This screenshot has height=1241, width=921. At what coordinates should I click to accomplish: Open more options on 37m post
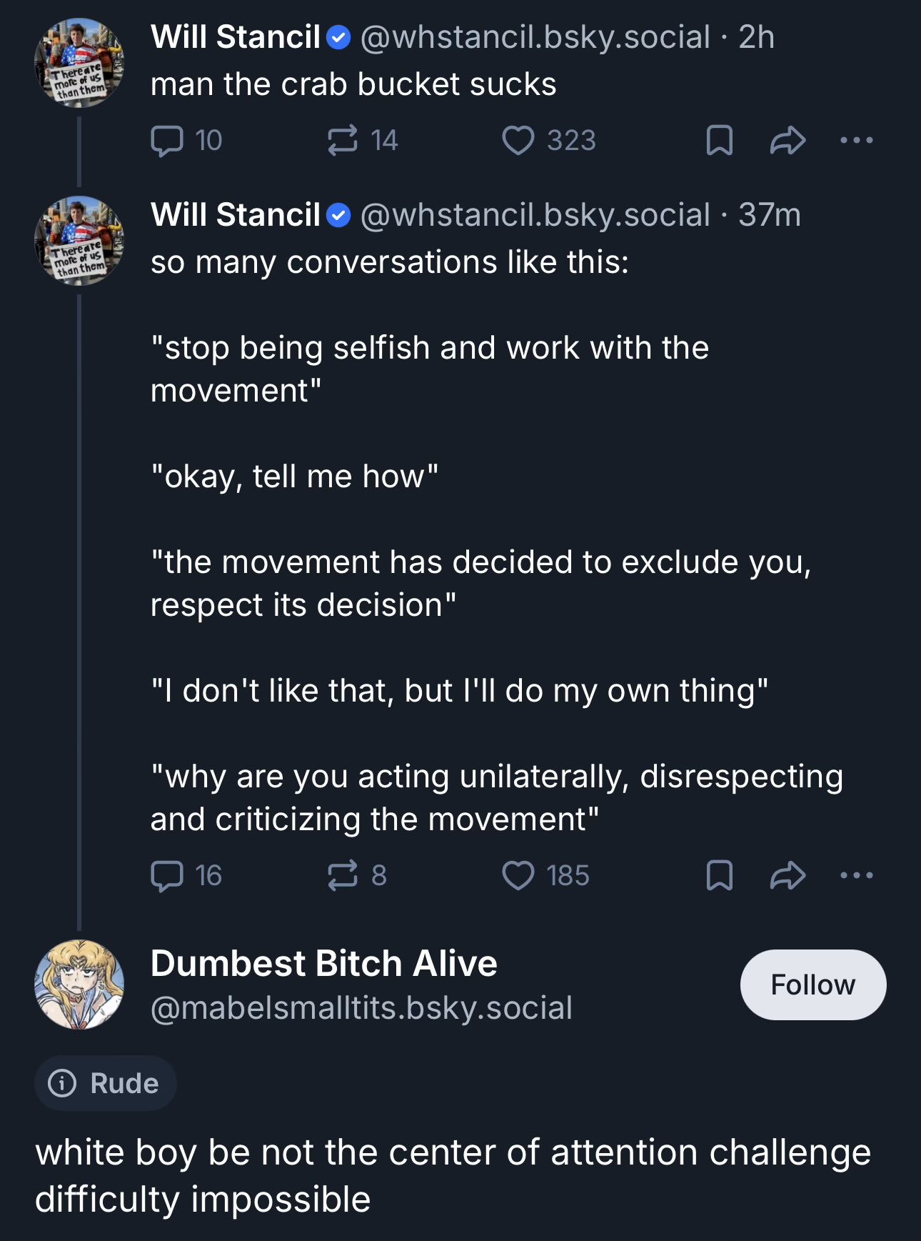[856, 875]
